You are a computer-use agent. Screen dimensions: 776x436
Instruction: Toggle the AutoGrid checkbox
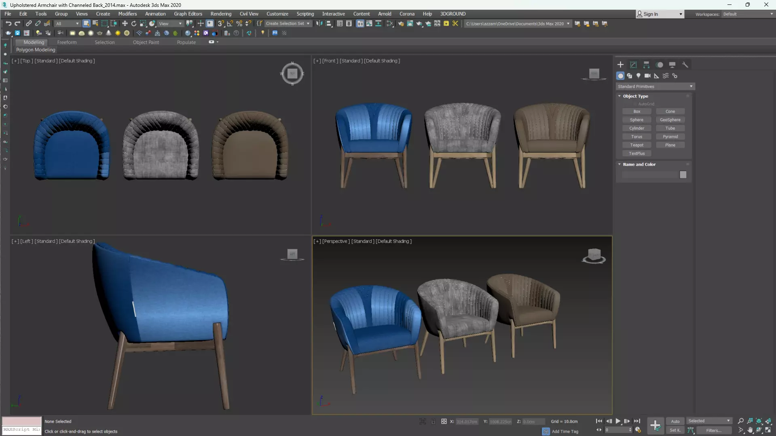(636, 104)
